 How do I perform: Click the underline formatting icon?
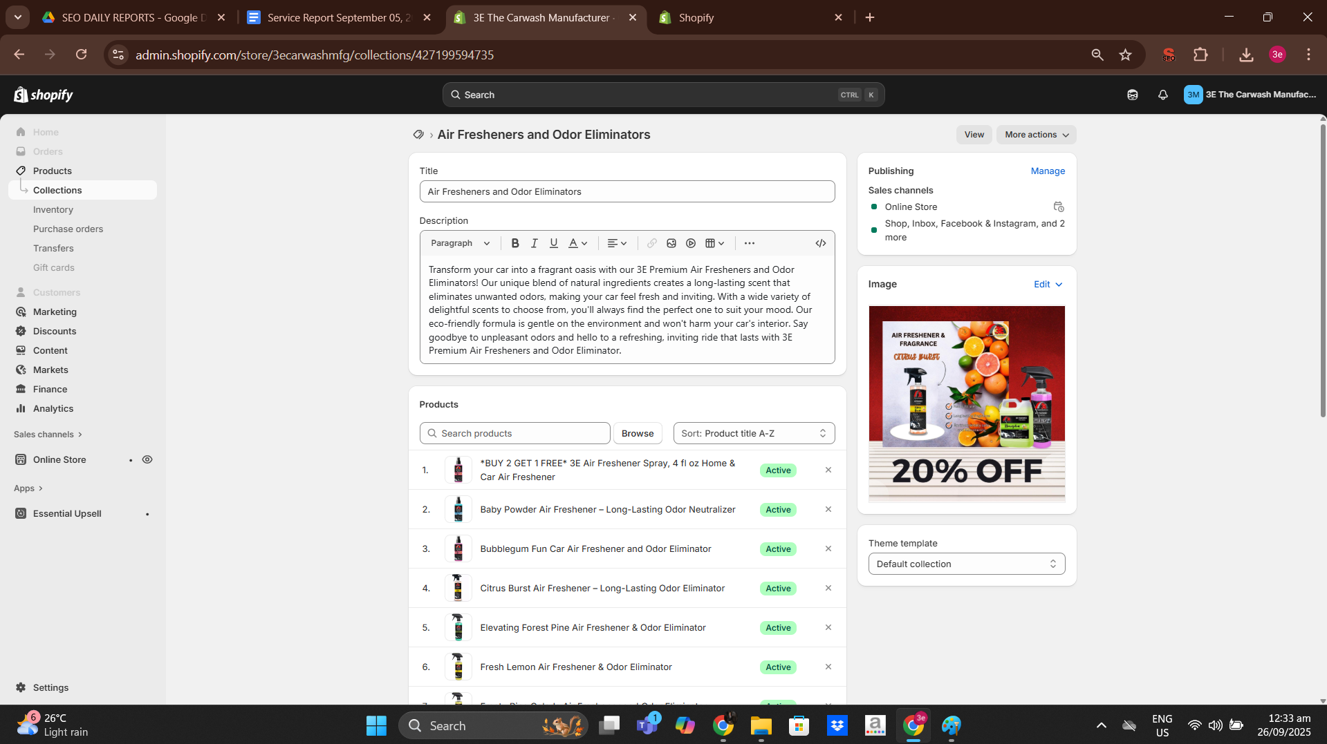(553, 243)
